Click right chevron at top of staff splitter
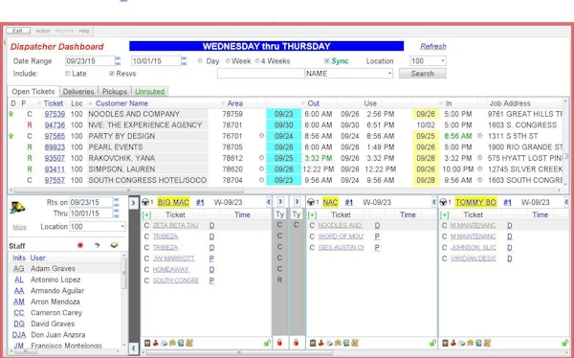The width and height of the screenshot is (574, 358). coord(134,202)
